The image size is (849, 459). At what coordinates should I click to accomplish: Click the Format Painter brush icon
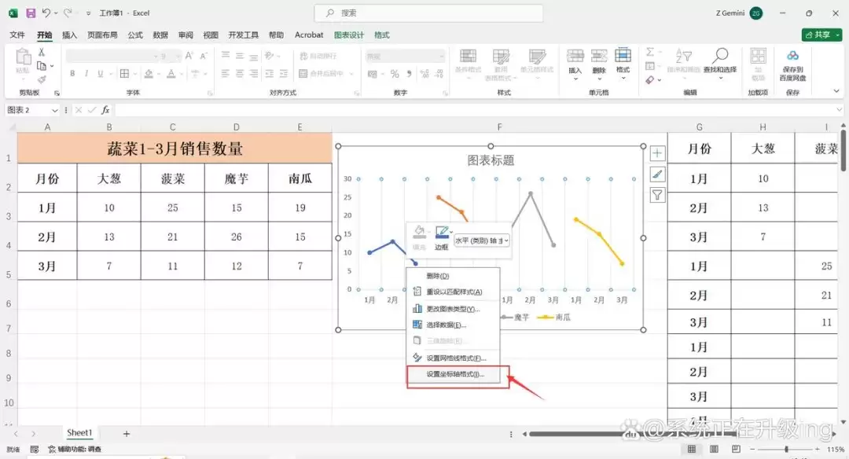point(41,79)
